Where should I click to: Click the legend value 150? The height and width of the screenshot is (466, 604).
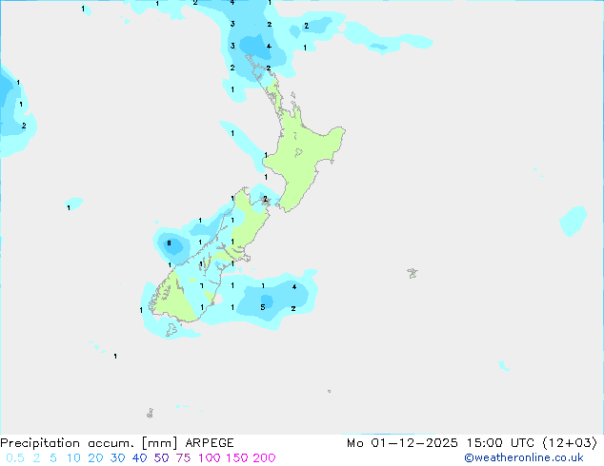coord(236,458)
